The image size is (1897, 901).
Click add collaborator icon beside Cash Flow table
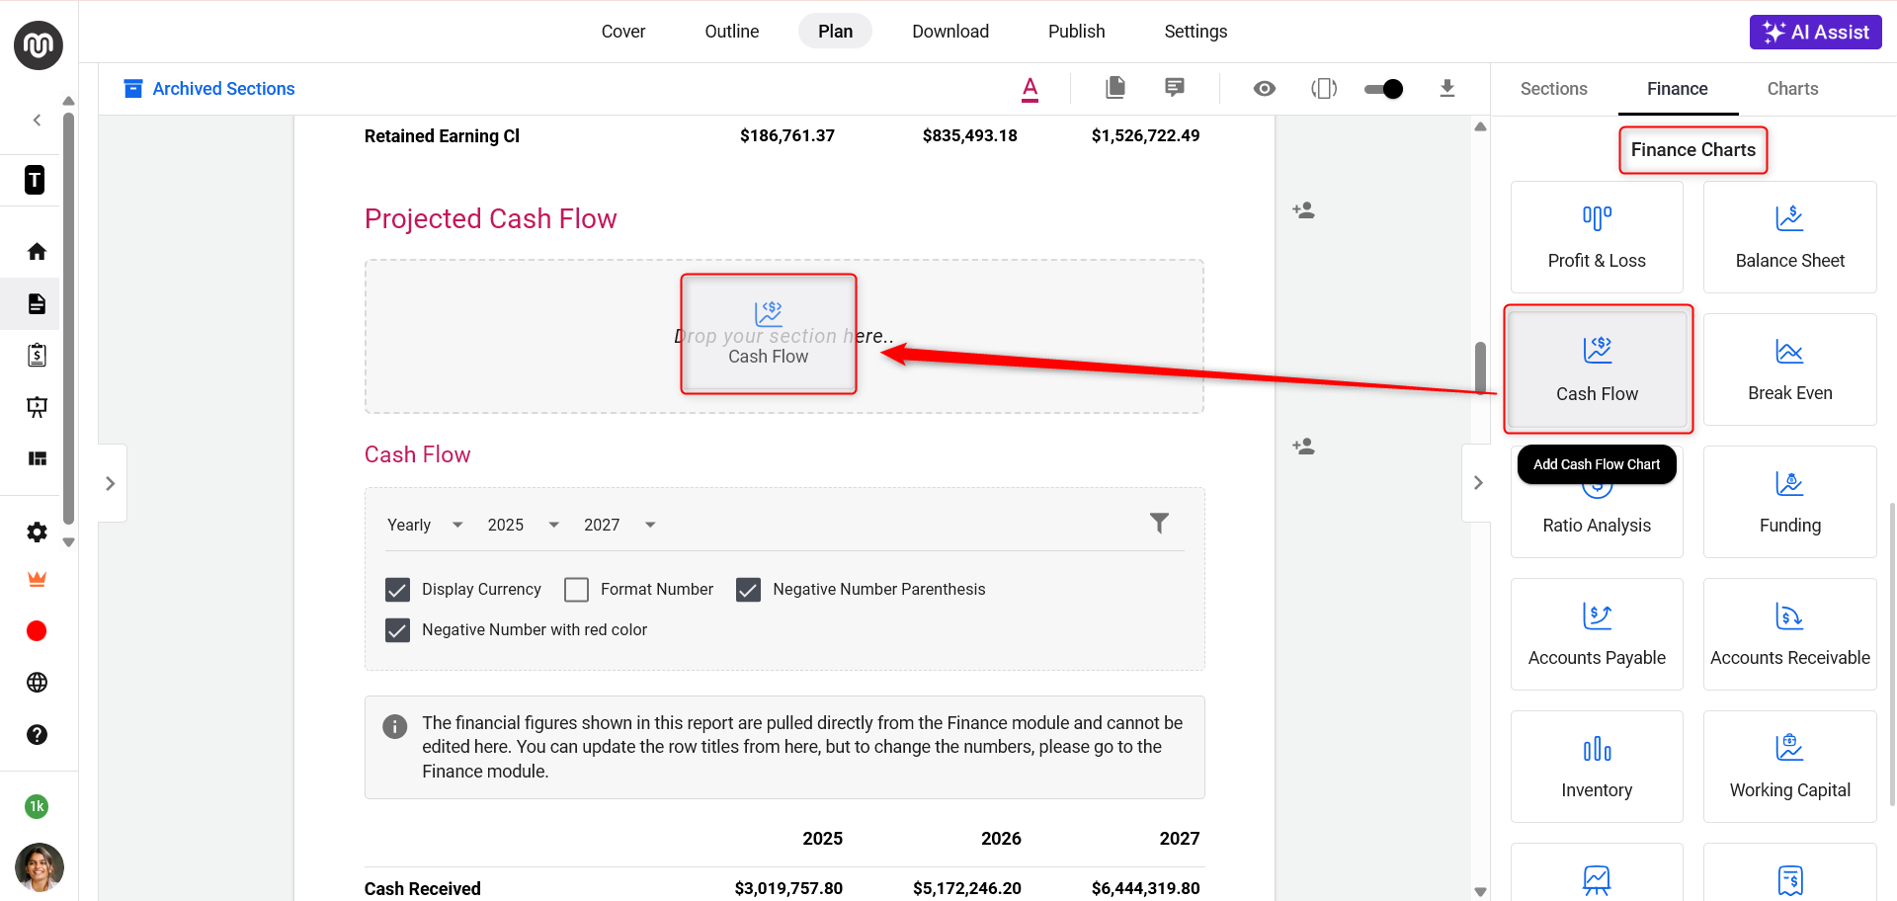(x=1303, y=447)
